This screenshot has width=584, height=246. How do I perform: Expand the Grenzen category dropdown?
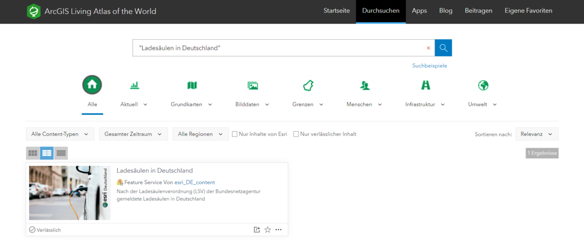(321, 105)
